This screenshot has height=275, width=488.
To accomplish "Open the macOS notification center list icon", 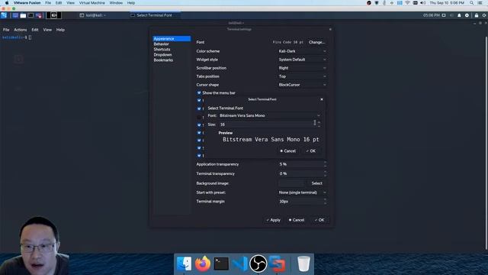I will pyautogui.click(x=480, y=3).
